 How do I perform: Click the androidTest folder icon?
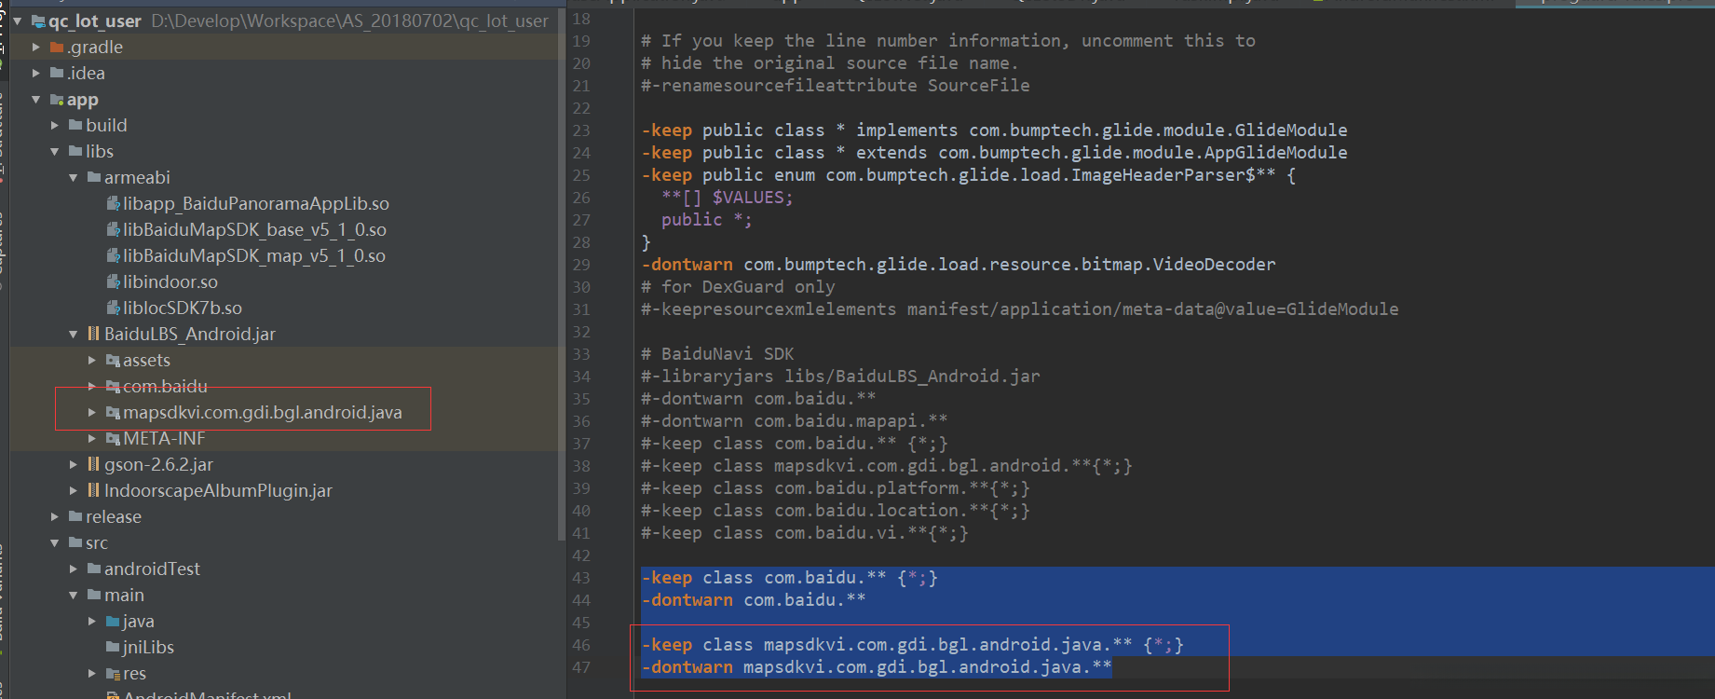coord(94,569)
